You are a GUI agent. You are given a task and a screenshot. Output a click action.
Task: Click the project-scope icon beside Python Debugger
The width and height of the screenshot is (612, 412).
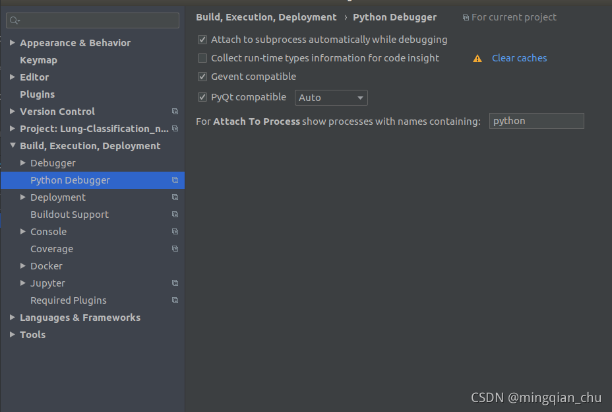(x=175, y=180)
